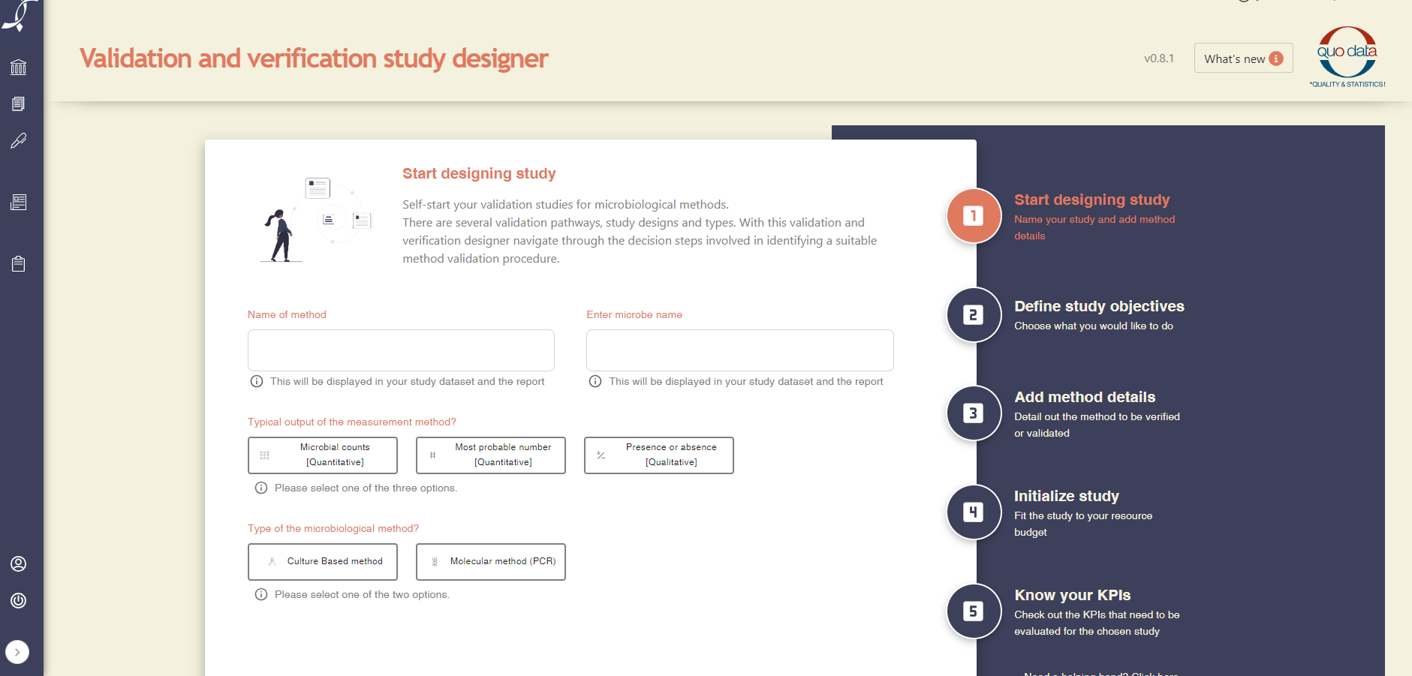Screen dimensions: 1412x676
Task: Click step 3 circle Add method details
Action: (x=974, y=413)
